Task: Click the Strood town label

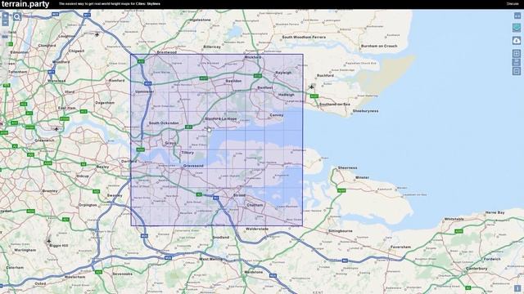Action: click(x=239, y=195)
